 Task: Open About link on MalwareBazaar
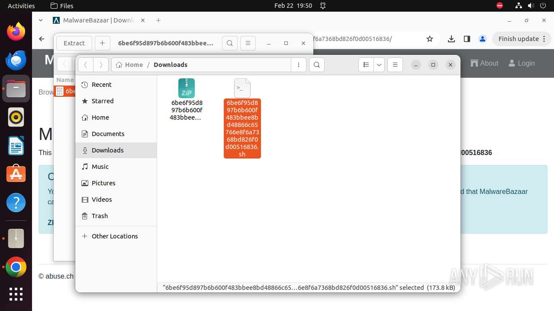485,63
